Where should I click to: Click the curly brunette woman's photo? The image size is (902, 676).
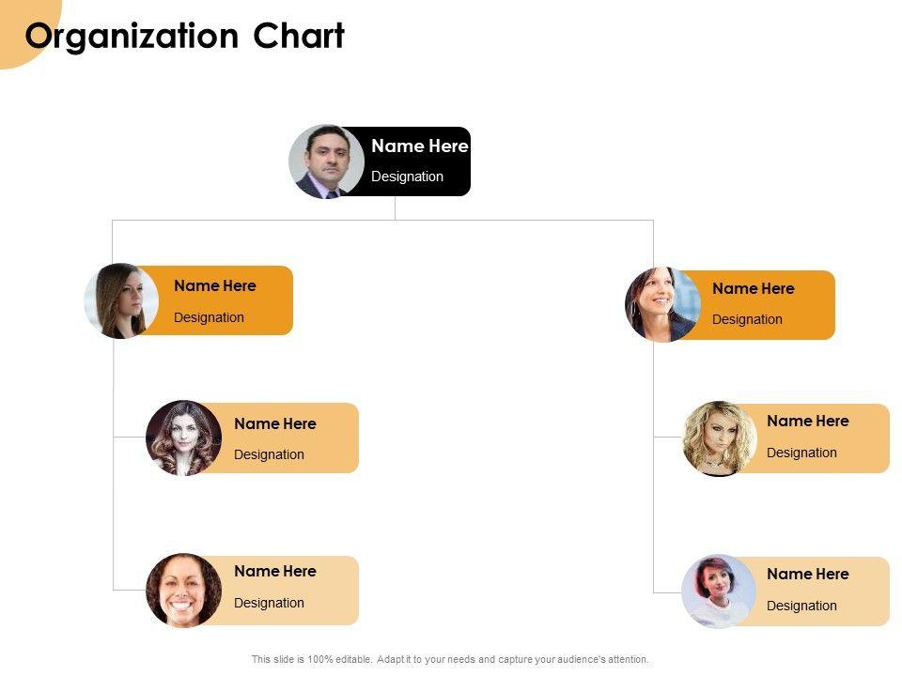coord(183,438)
